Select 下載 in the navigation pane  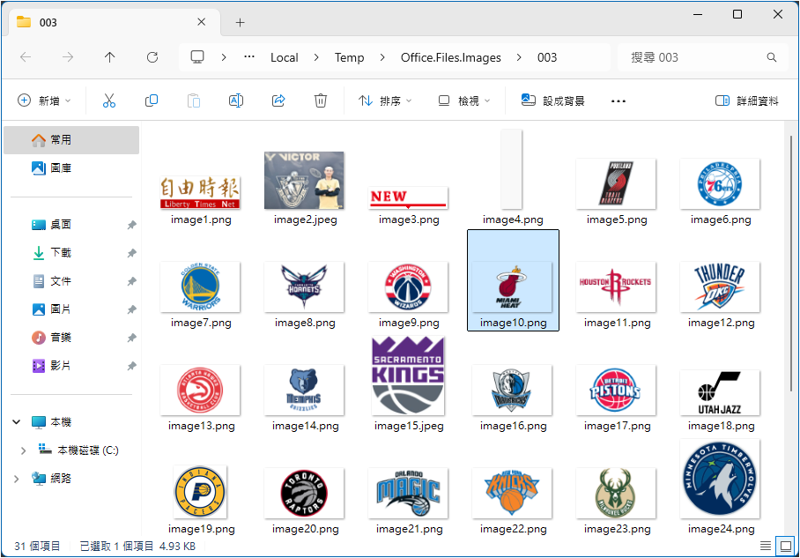61,253
